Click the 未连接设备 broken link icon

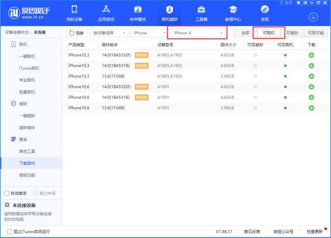tap(7, 205)
